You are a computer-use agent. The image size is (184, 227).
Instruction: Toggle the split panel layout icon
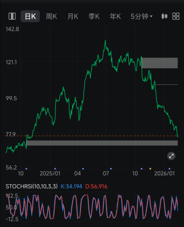coord(12,16)
